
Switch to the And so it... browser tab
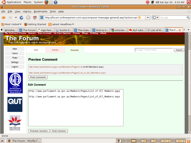pyautogui.click(x=100, y=30)
